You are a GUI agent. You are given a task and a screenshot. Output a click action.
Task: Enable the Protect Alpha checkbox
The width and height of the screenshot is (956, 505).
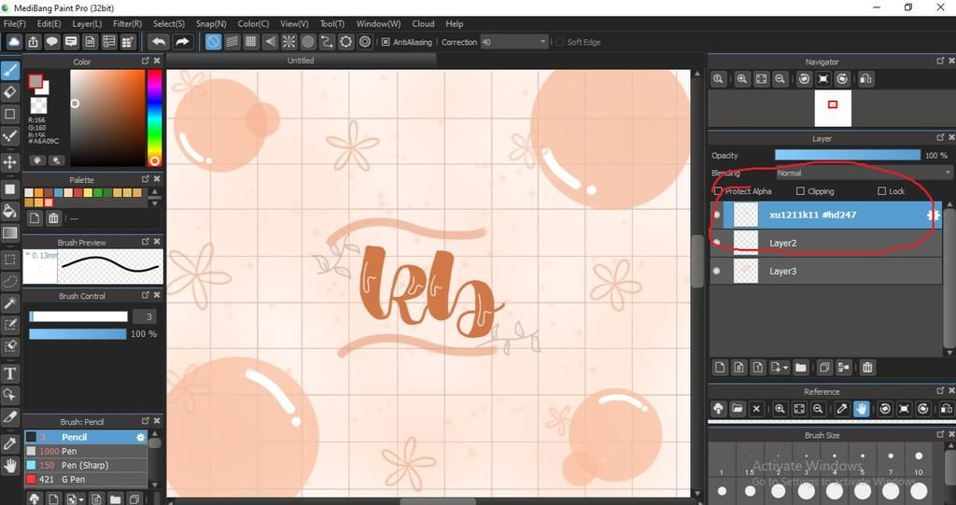(718, 191)
